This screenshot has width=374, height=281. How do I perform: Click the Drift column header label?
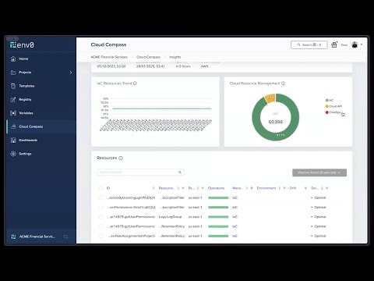(293, 188)
